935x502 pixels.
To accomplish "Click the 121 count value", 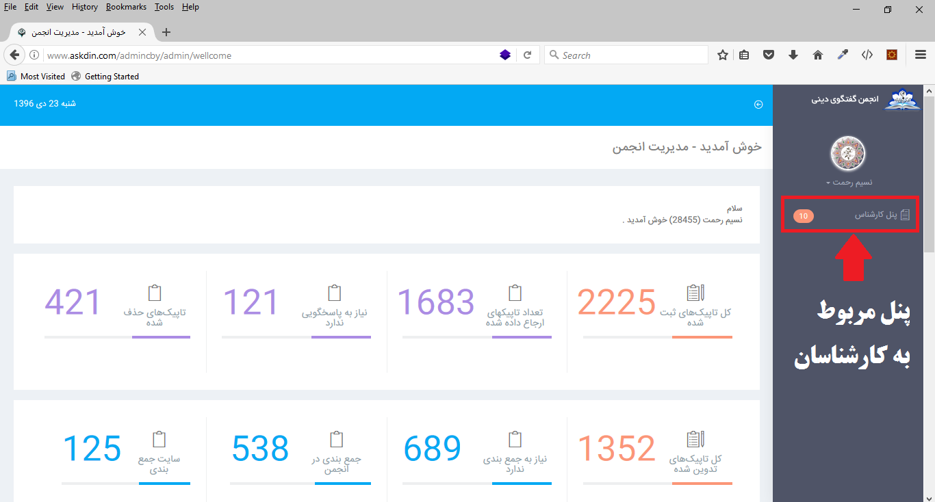I will click(251, 303).
